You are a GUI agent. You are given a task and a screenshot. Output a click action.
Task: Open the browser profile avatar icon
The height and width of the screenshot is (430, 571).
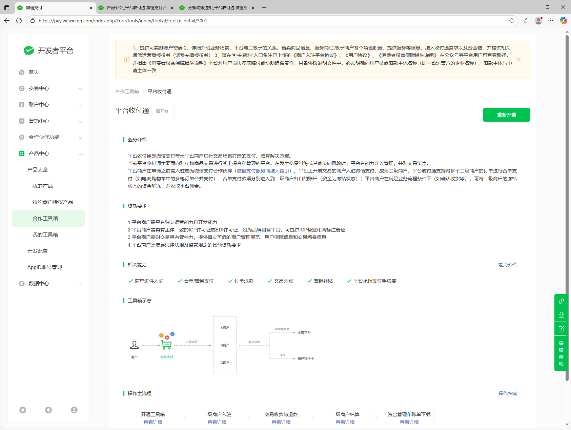click(x=538, y=21)
